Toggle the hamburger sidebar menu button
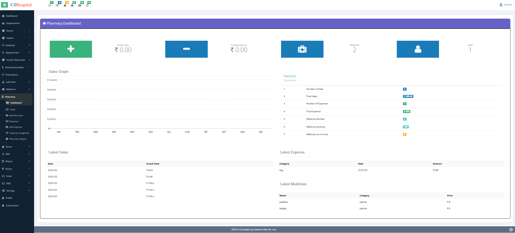Image resolution: width=515 pixels, height=233 pixels. (x=5, y=5)
